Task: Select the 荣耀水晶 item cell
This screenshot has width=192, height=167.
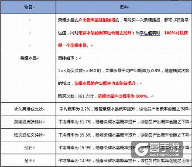Action: tap(28, 58)
